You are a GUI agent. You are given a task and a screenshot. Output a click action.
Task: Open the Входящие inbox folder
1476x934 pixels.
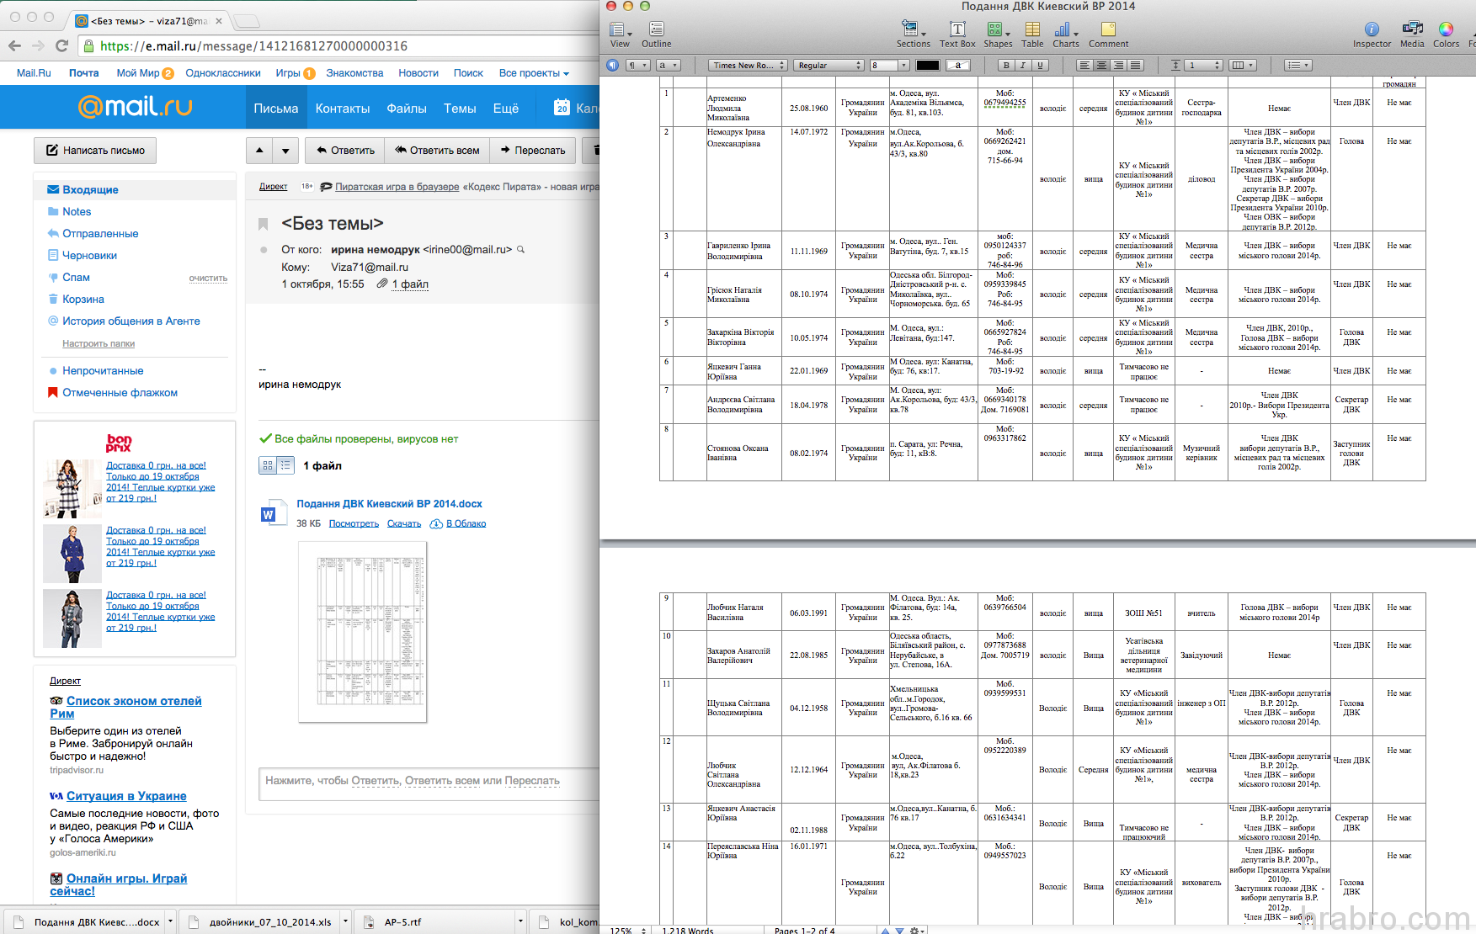coord(90,190)
